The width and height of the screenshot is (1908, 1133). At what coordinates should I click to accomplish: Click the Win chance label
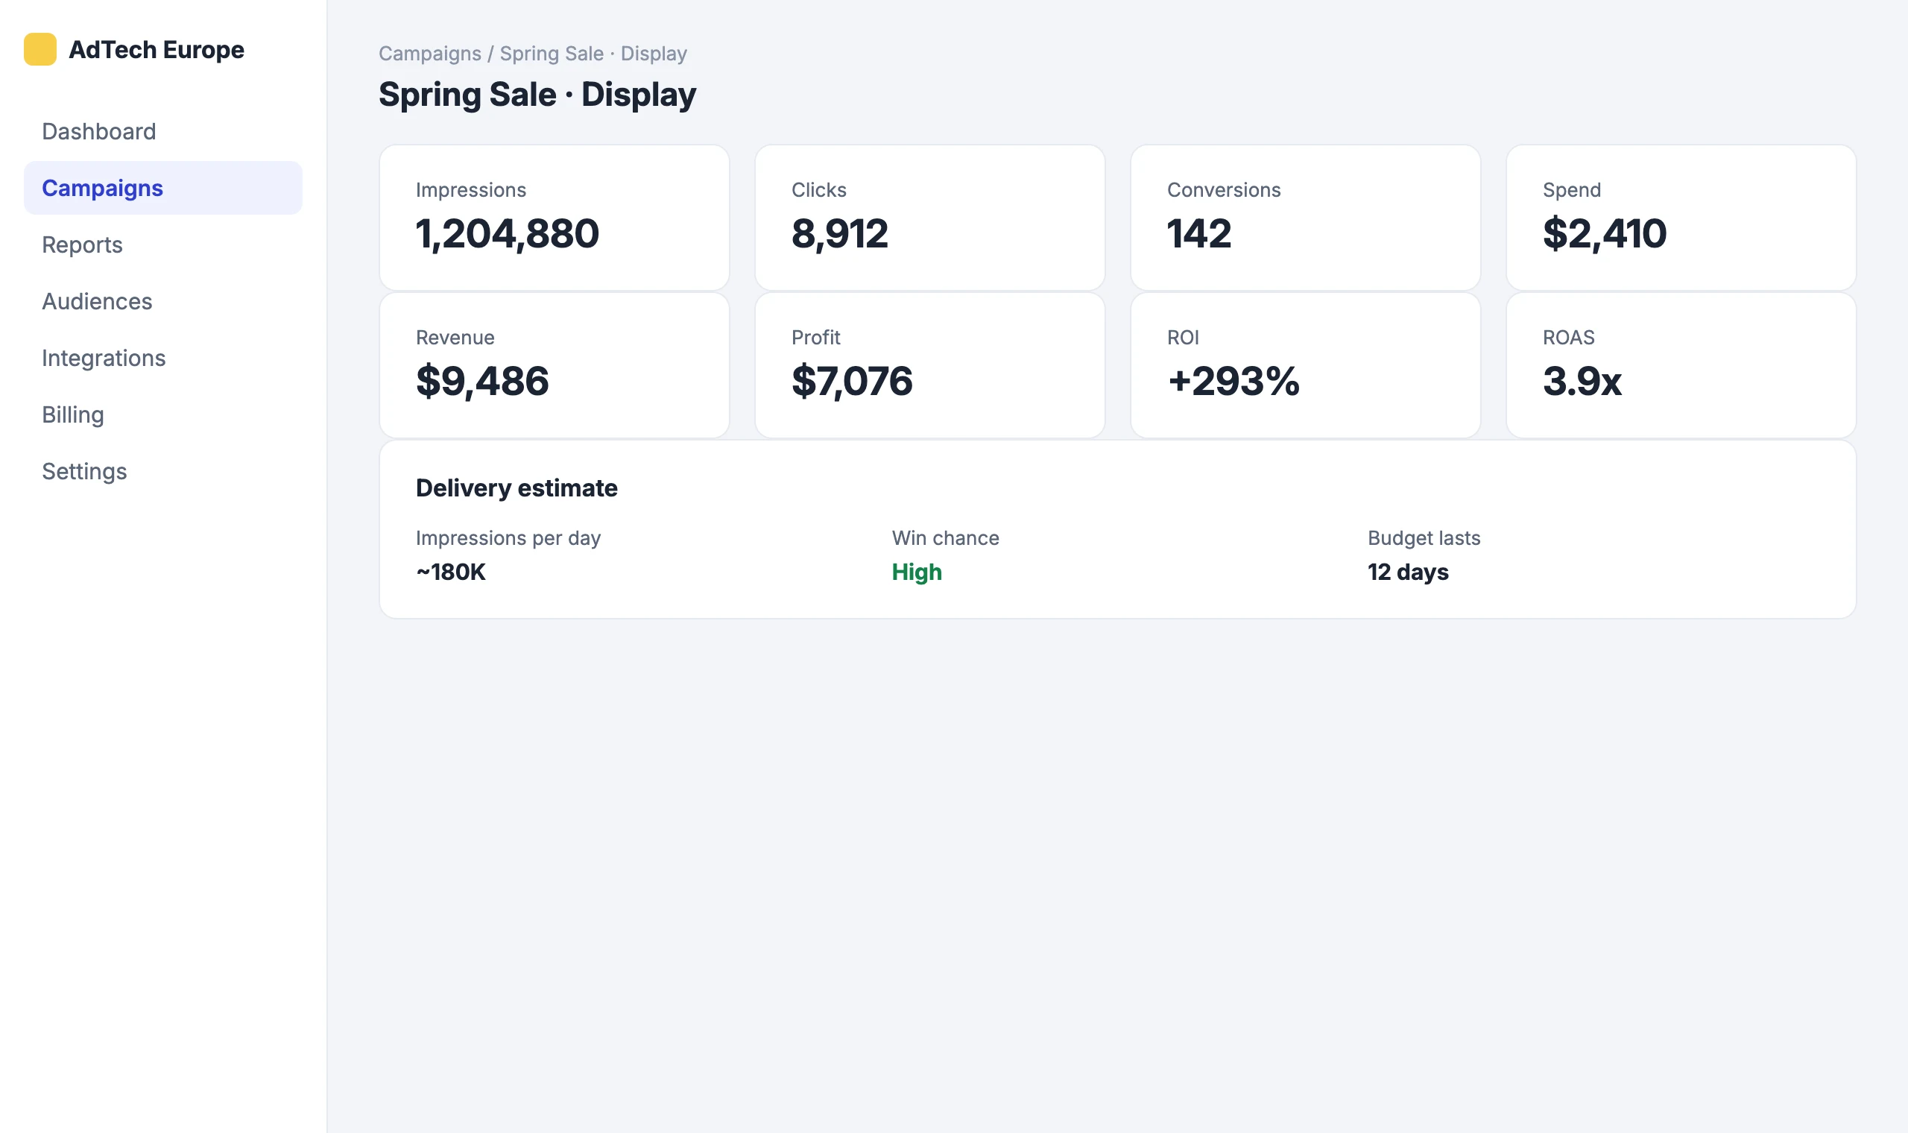[x=945, y=537]
